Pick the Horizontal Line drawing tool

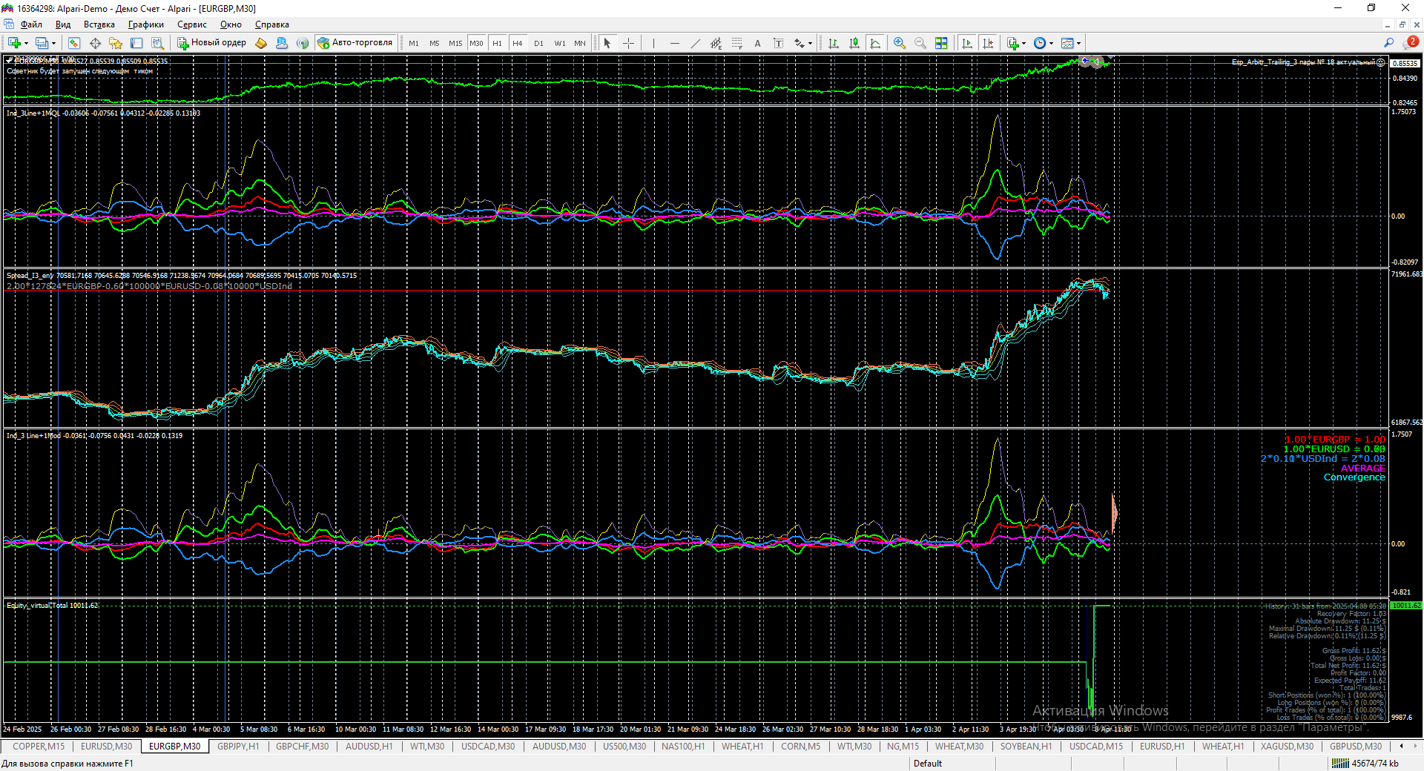pyautogui.click(x=674, y=43)
